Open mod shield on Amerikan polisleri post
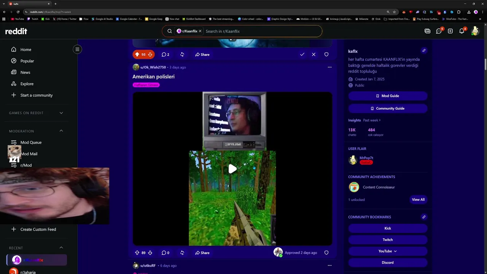487x274 pixels. [326, 253]
